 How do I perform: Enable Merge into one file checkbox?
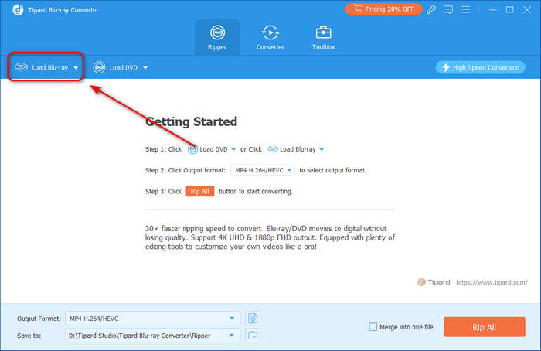[373, 327]
